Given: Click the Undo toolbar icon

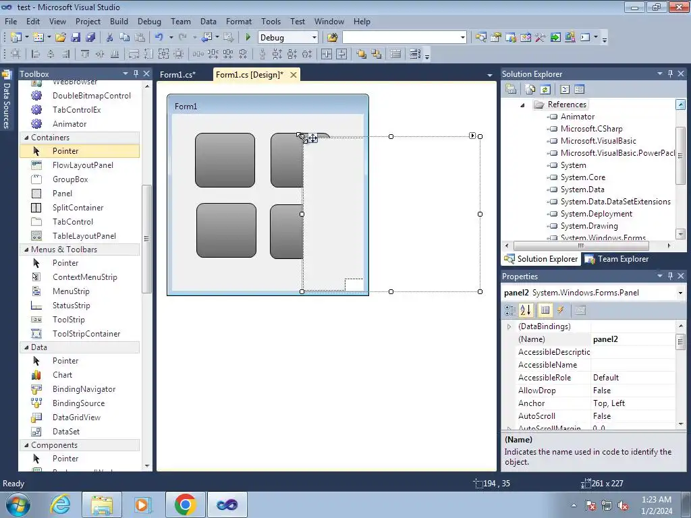Looking at the screenshot, I should pos(159,38).
